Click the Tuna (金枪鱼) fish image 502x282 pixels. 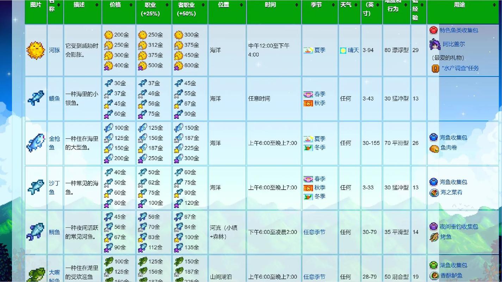[x=36, y=143]
